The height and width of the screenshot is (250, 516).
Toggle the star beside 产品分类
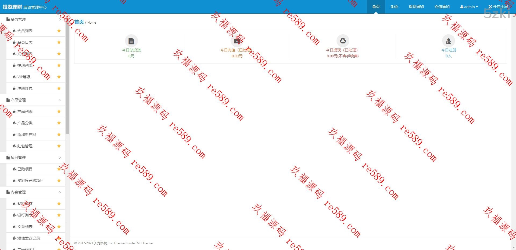tap(59, 123)
